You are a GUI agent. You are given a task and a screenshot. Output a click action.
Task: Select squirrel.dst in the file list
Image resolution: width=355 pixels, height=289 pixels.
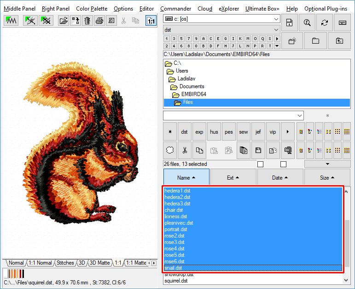pos(176,281)
